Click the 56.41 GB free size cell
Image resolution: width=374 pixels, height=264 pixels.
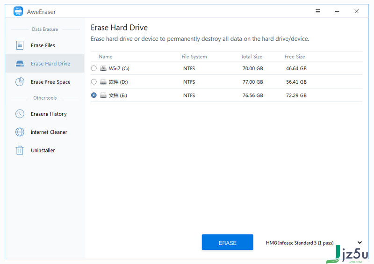click(x=296, y=82)
